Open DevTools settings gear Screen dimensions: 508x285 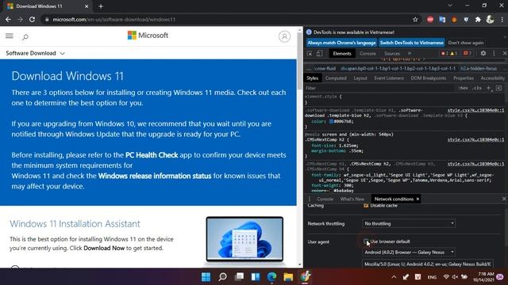tap(483, 53)
